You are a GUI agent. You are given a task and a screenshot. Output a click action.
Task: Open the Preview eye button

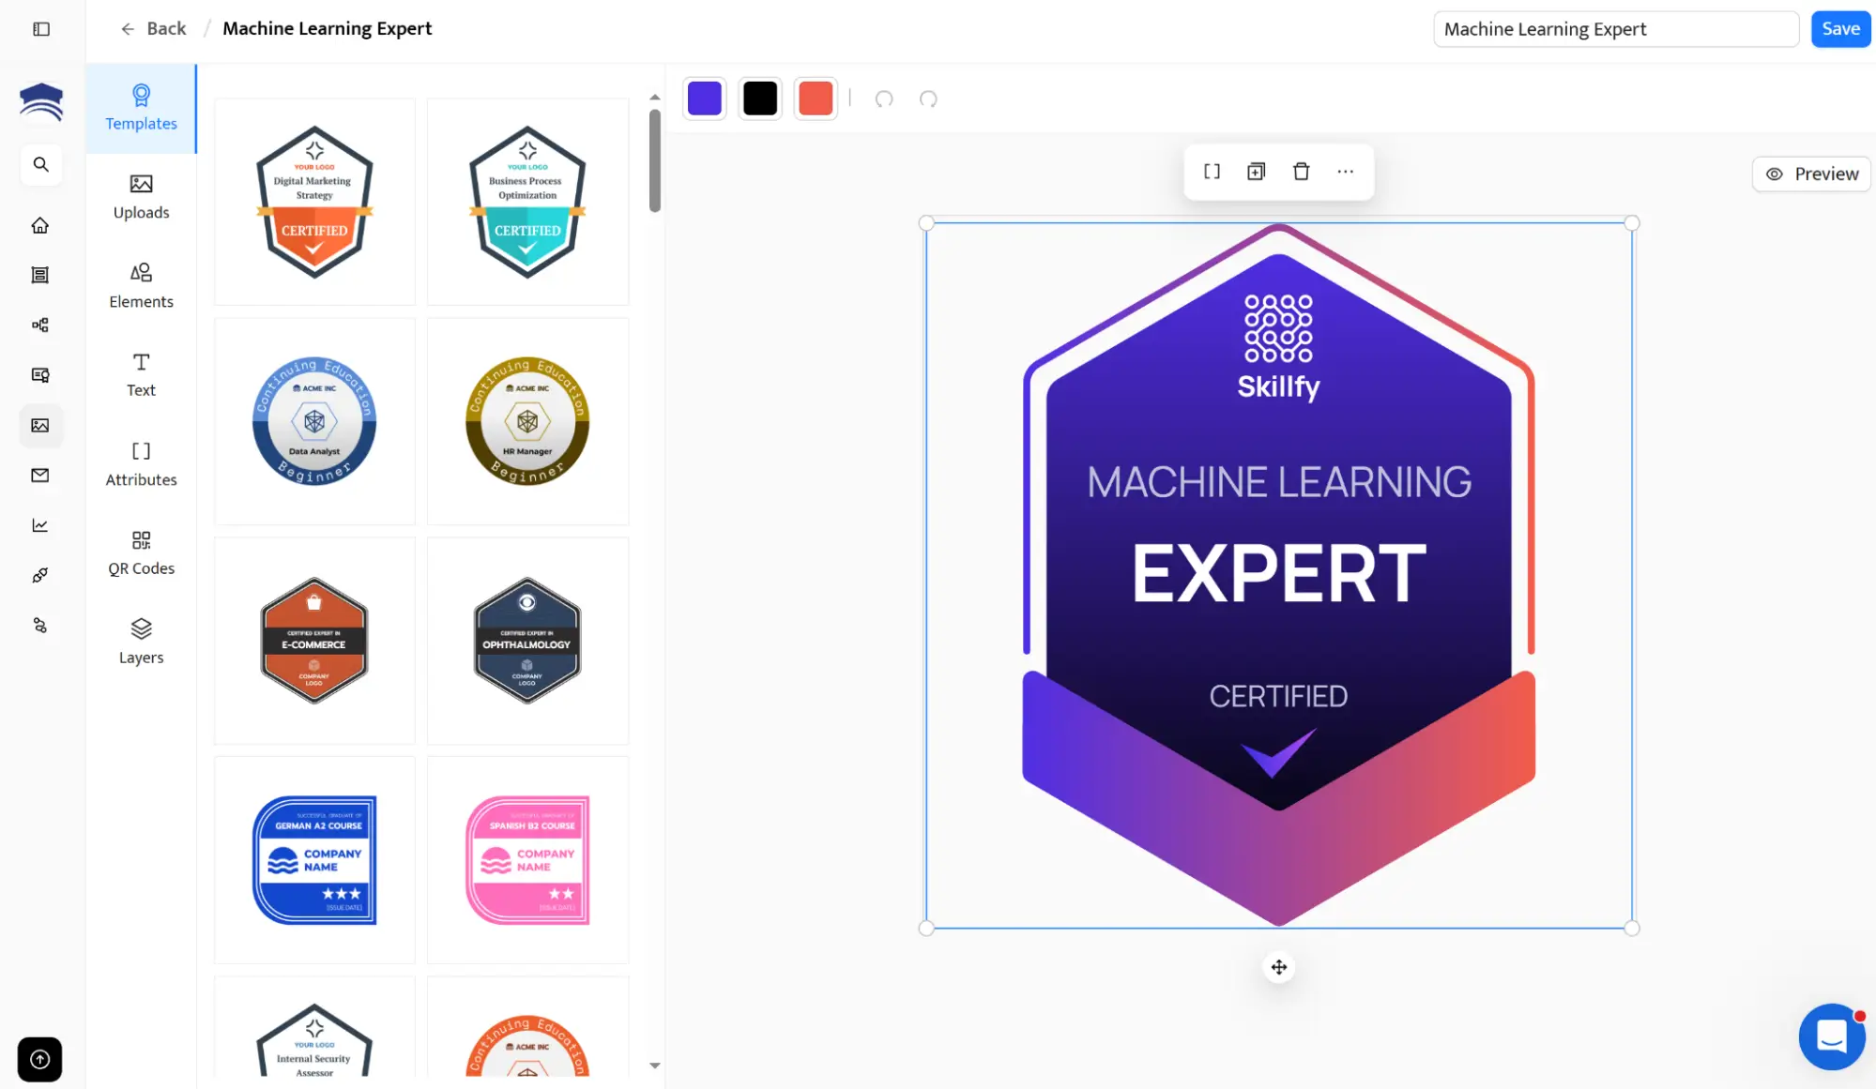tap(1811, 174)
